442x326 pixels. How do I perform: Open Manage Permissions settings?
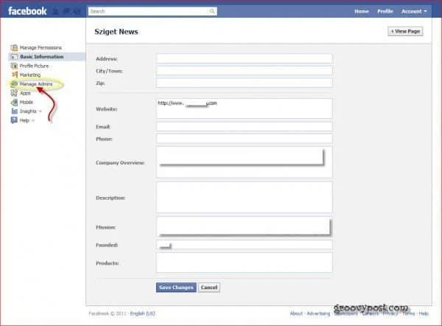click(41, 47)
